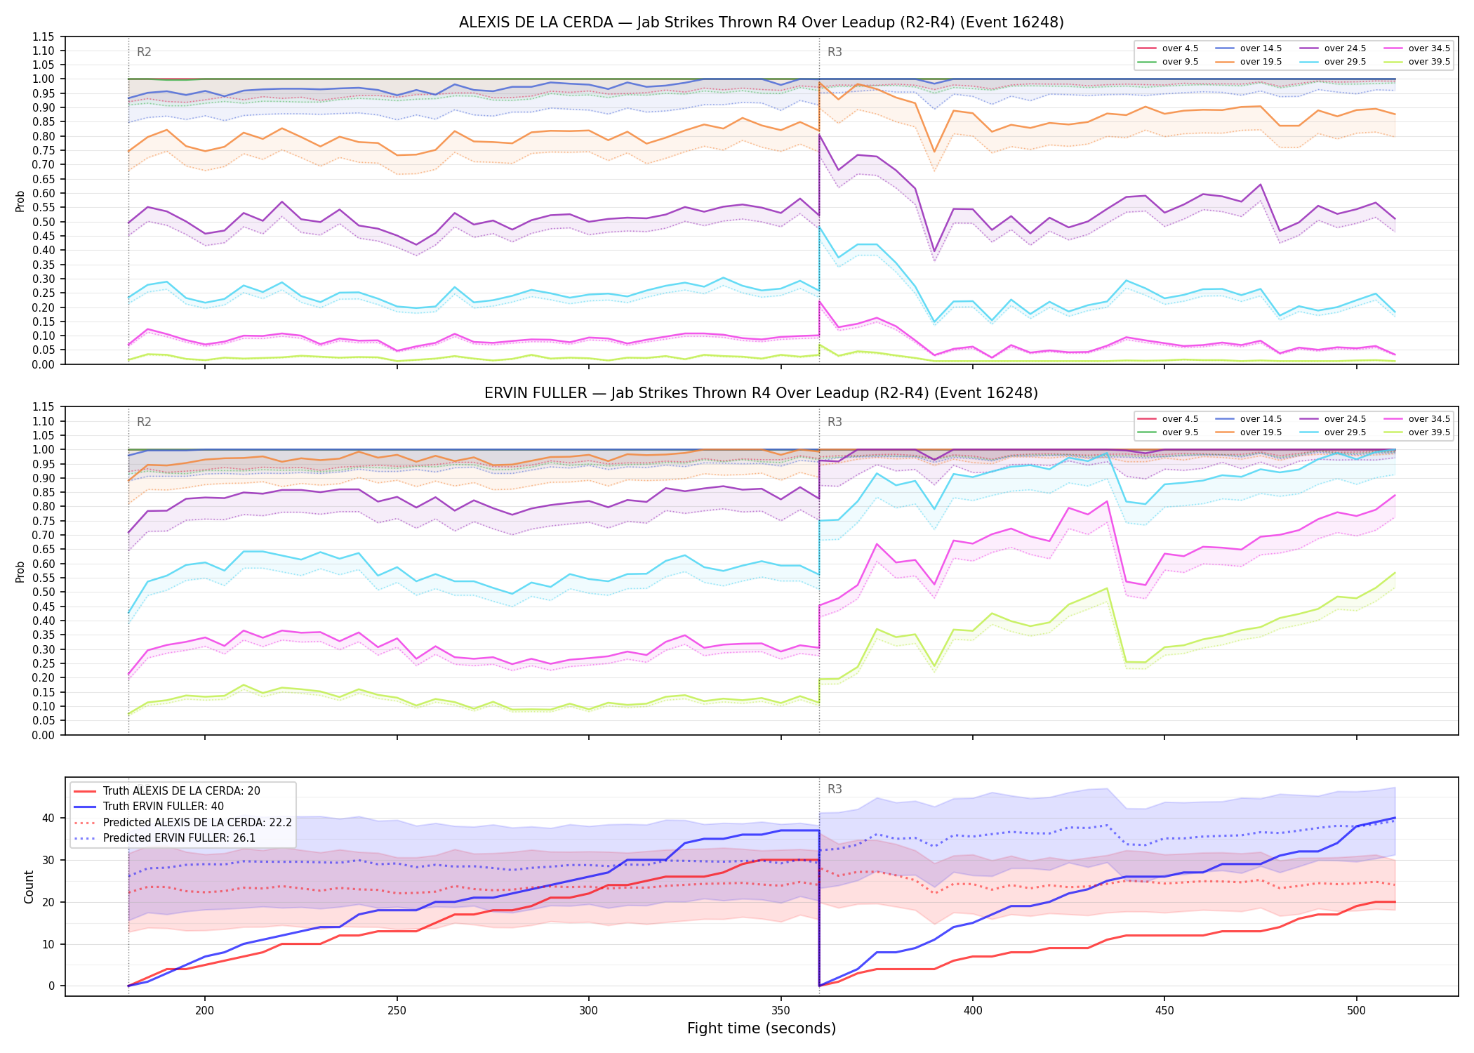1474x1053 pixels.
Task: Select 'over 4.5' in Alexis chart legend
Action: pyautogui.click(x=1168, y=48)
